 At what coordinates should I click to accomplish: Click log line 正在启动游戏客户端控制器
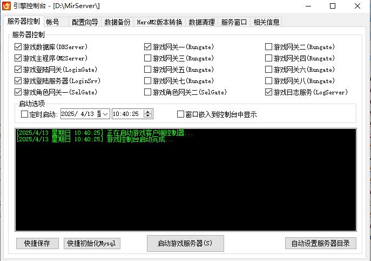point(105,133)
